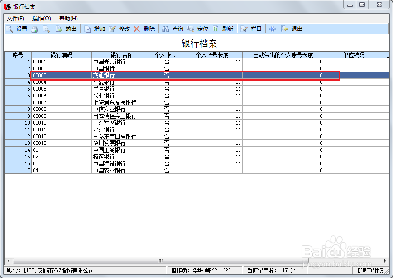Viewport: 393px width, 278px height.
Task: Click the 刷新 refresh icon
Action: tap(216, 29)
